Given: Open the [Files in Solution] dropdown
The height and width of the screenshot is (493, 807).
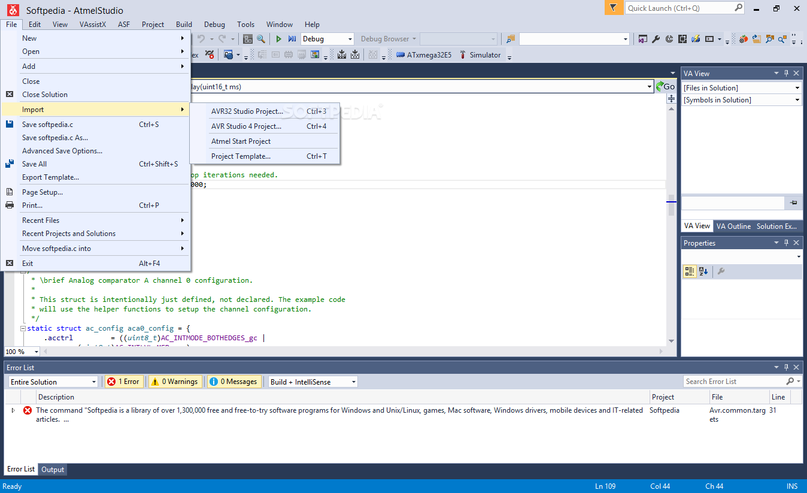Looking at the screenshot, I should click(742, 88).
